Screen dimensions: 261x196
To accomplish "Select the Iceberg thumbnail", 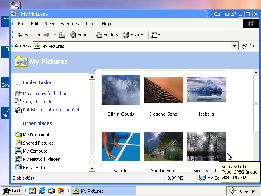I will click(x=206, y=90).
